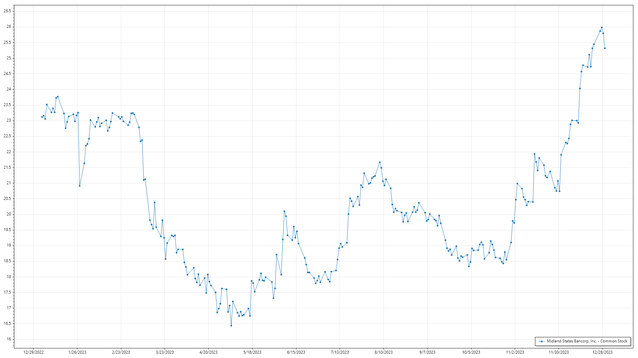
Task: Click the August peak data point near 21.7
Action: [380, 162]
